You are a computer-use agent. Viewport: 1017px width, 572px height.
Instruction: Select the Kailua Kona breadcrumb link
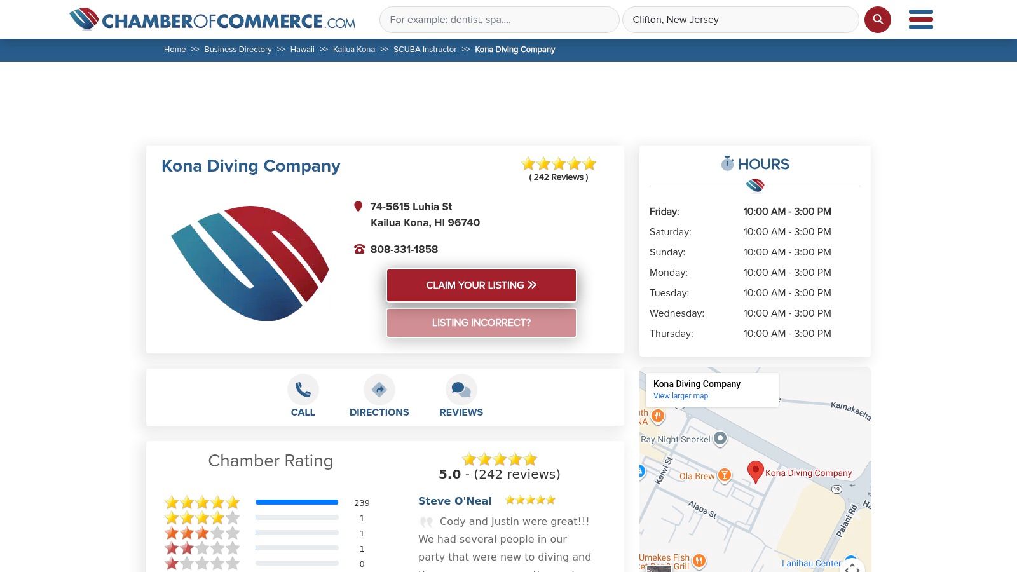pyautogui.click(x=354, y=49)
